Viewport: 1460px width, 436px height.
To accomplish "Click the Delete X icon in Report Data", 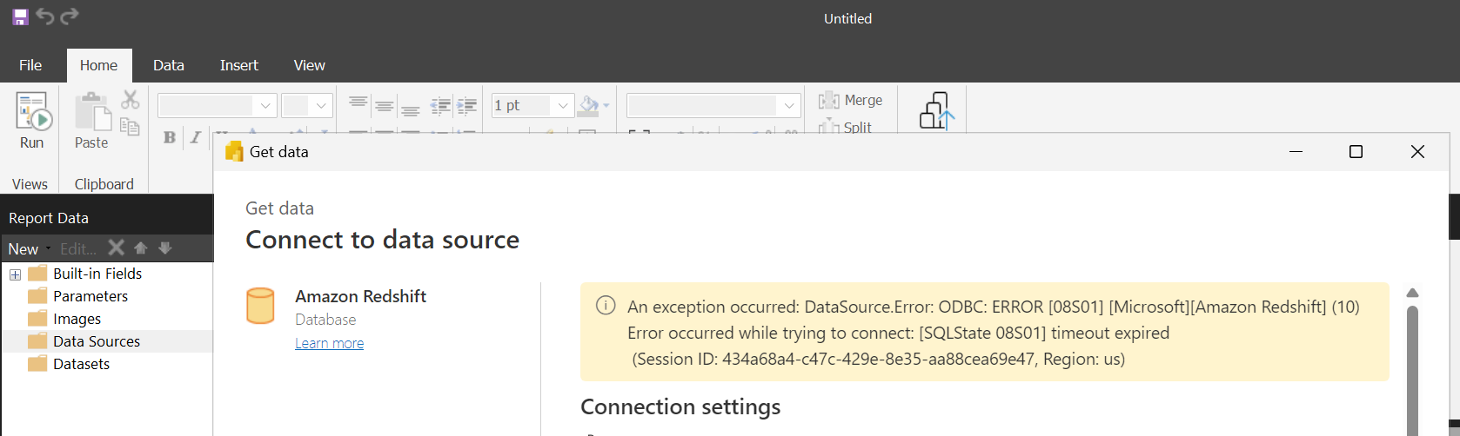I will pos(116,248).
